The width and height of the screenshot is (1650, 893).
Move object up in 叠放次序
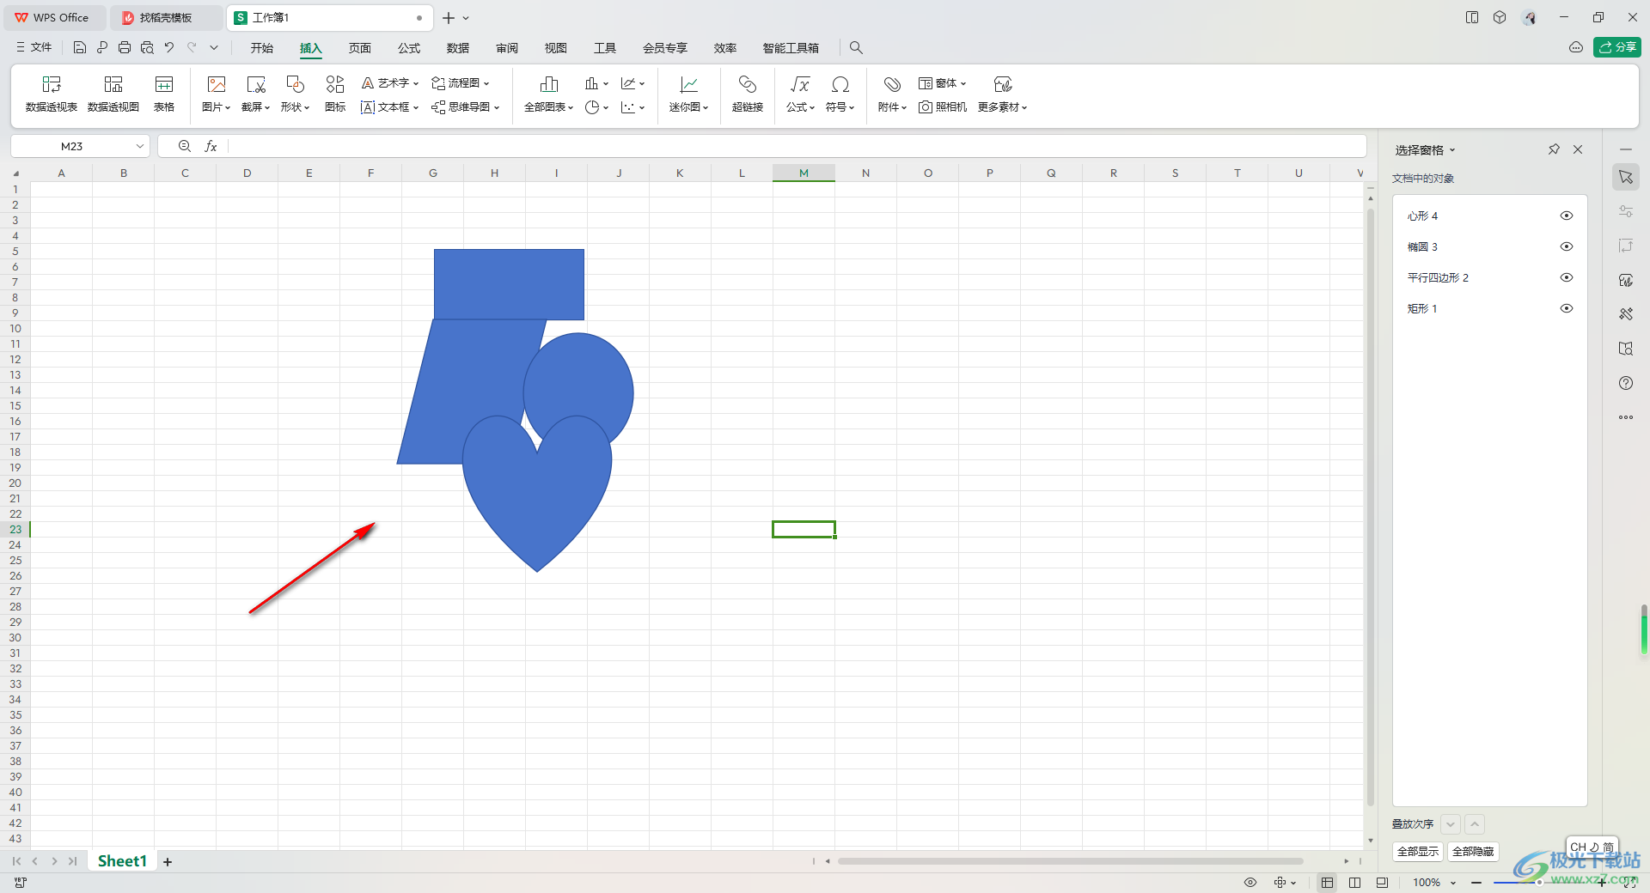[1475, 824]
